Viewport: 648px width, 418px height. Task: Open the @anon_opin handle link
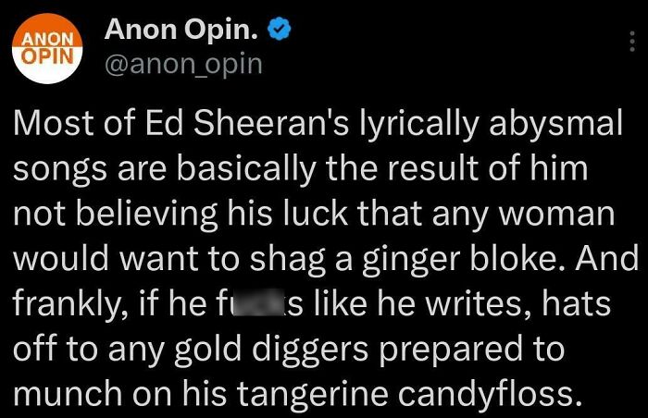click(183, 65)
